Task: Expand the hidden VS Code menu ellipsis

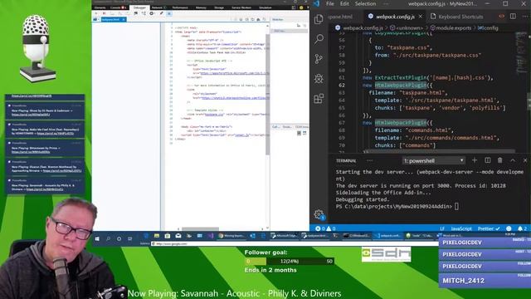Action: coord(386,3)
